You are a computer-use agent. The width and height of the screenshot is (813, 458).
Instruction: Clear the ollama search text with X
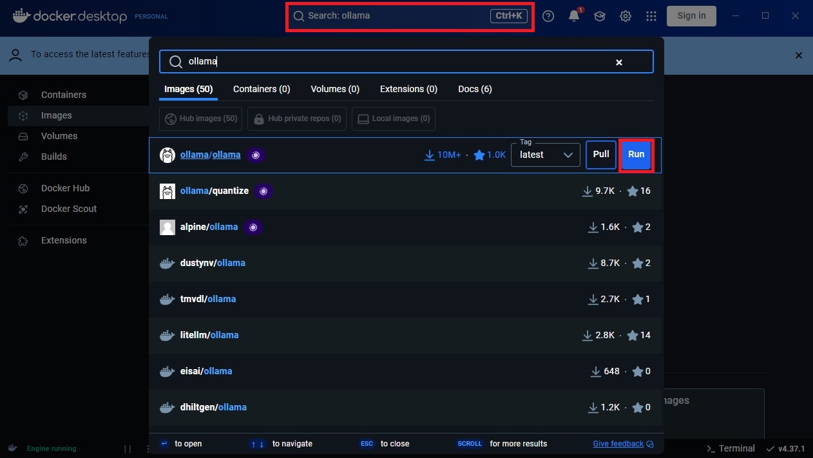coord(619,62)
